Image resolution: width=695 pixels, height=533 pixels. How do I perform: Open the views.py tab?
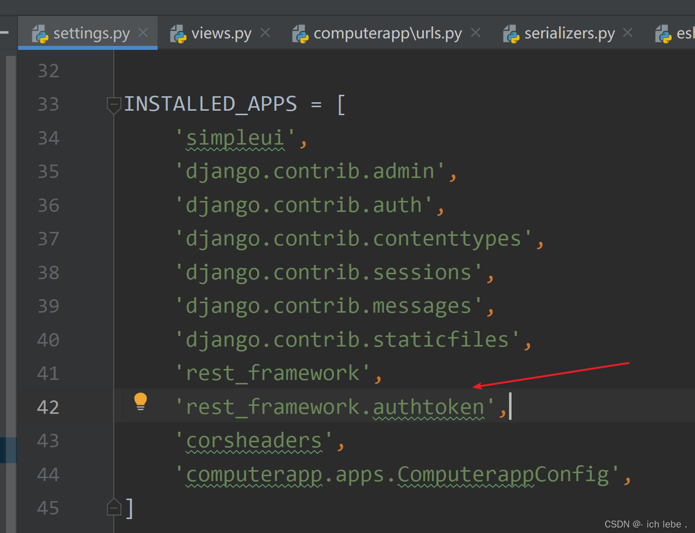tap(221, 33)
